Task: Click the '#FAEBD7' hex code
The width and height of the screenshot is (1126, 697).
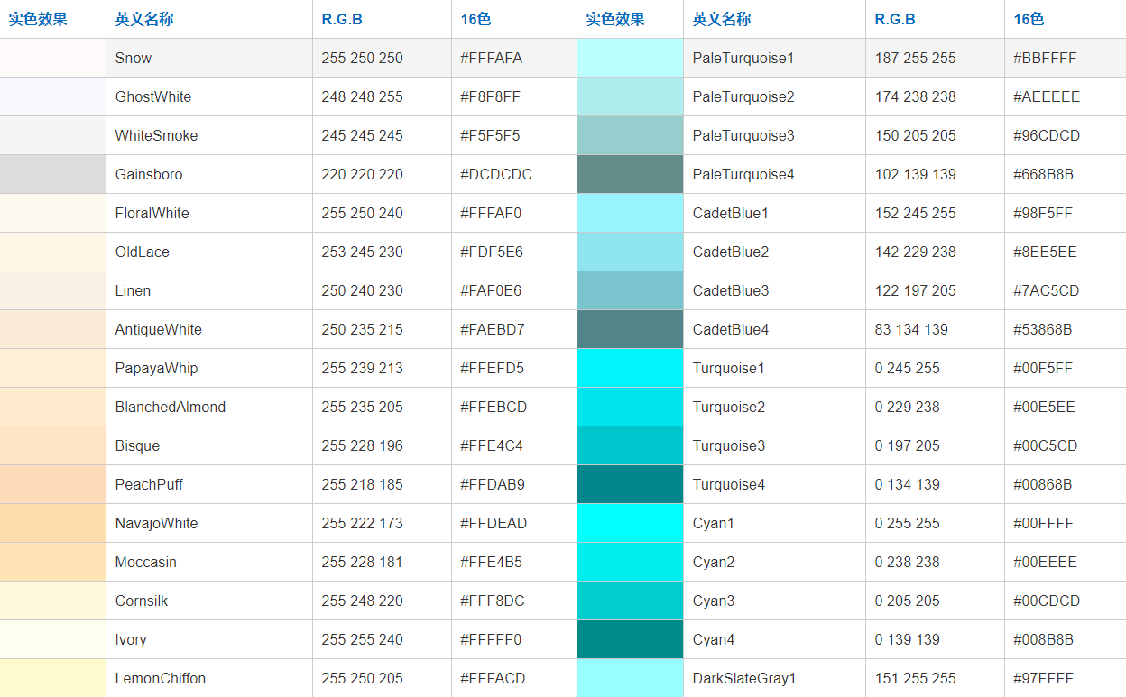Action: tap(493, 329)
